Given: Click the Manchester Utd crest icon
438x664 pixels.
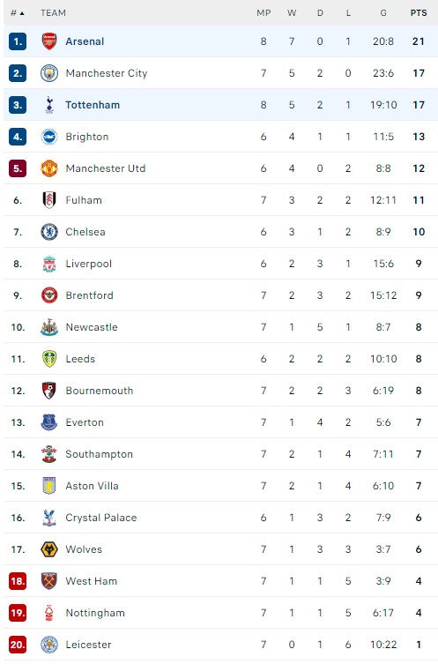Looking at the screenshot, I should tap(49, 168).
